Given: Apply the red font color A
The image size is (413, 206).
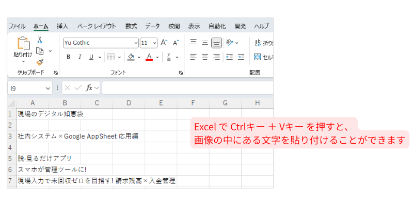Looking at the screenshot, I should tap(149, 57).
